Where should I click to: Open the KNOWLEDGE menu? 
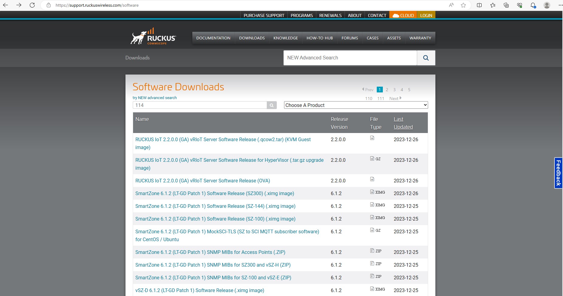point(286,38)
